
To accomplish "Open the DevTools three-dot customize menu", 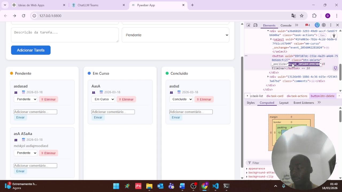I will (331, 25).
